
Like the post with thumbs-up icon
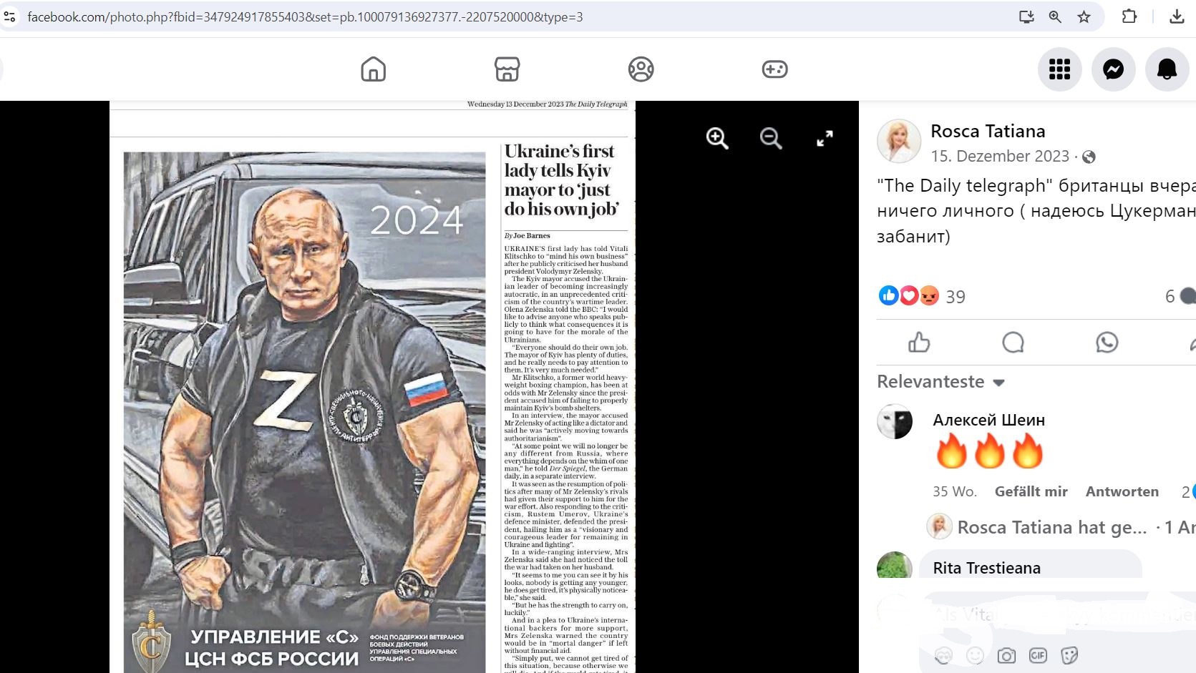coord(919,343)
